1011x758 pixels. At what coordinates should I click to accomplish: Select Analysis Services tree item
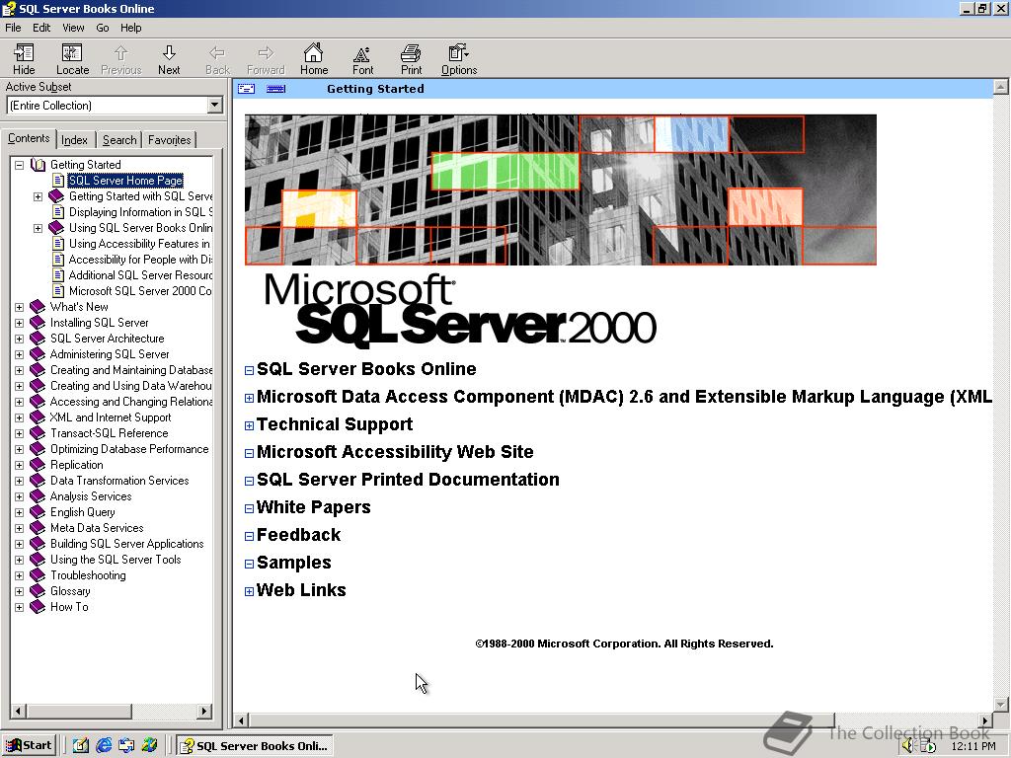91,496
